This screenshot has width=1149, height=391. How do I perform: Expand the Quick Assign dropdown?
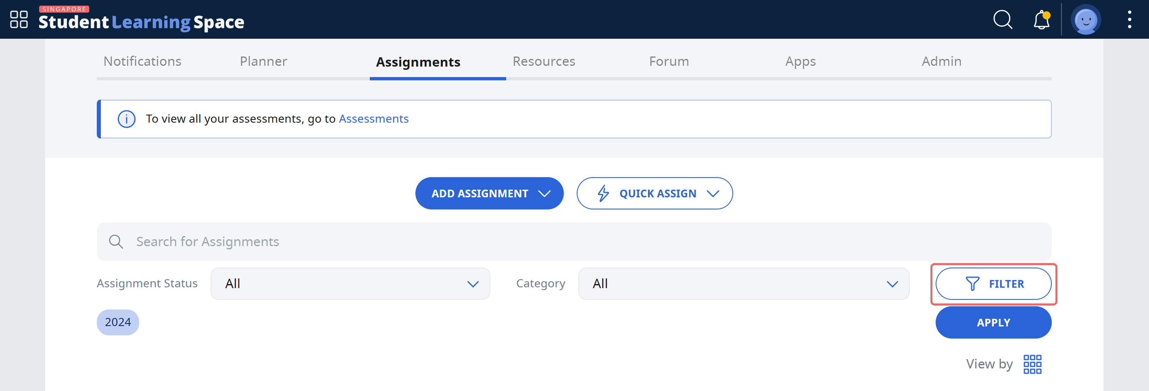click(654, 193)
